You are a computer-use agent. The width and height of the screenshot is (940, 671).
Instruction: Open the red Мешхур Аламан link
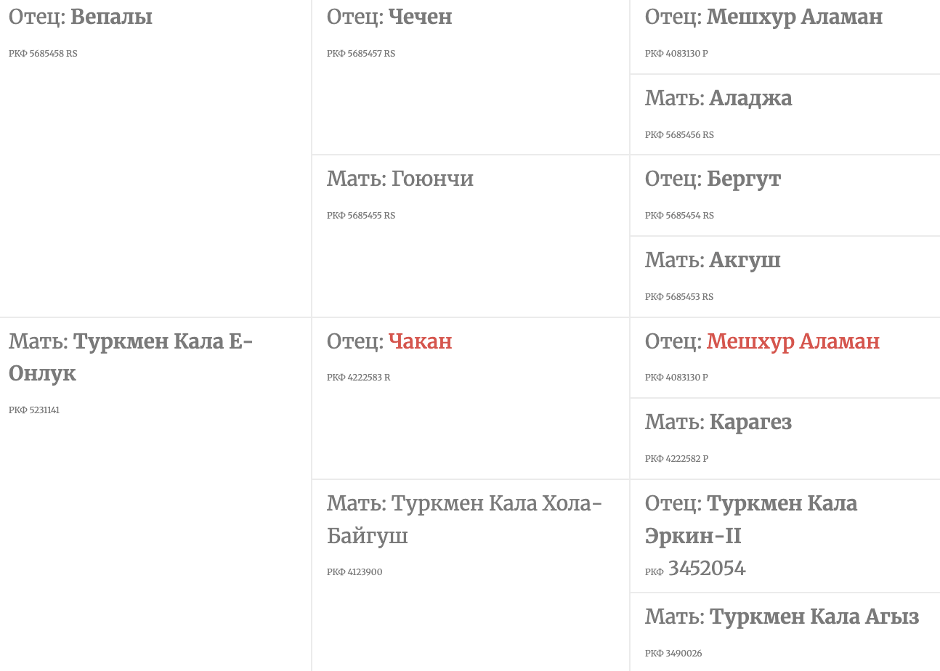(793, 341)
